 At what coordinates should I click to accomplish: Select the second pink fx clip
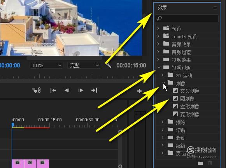(30, 164)
